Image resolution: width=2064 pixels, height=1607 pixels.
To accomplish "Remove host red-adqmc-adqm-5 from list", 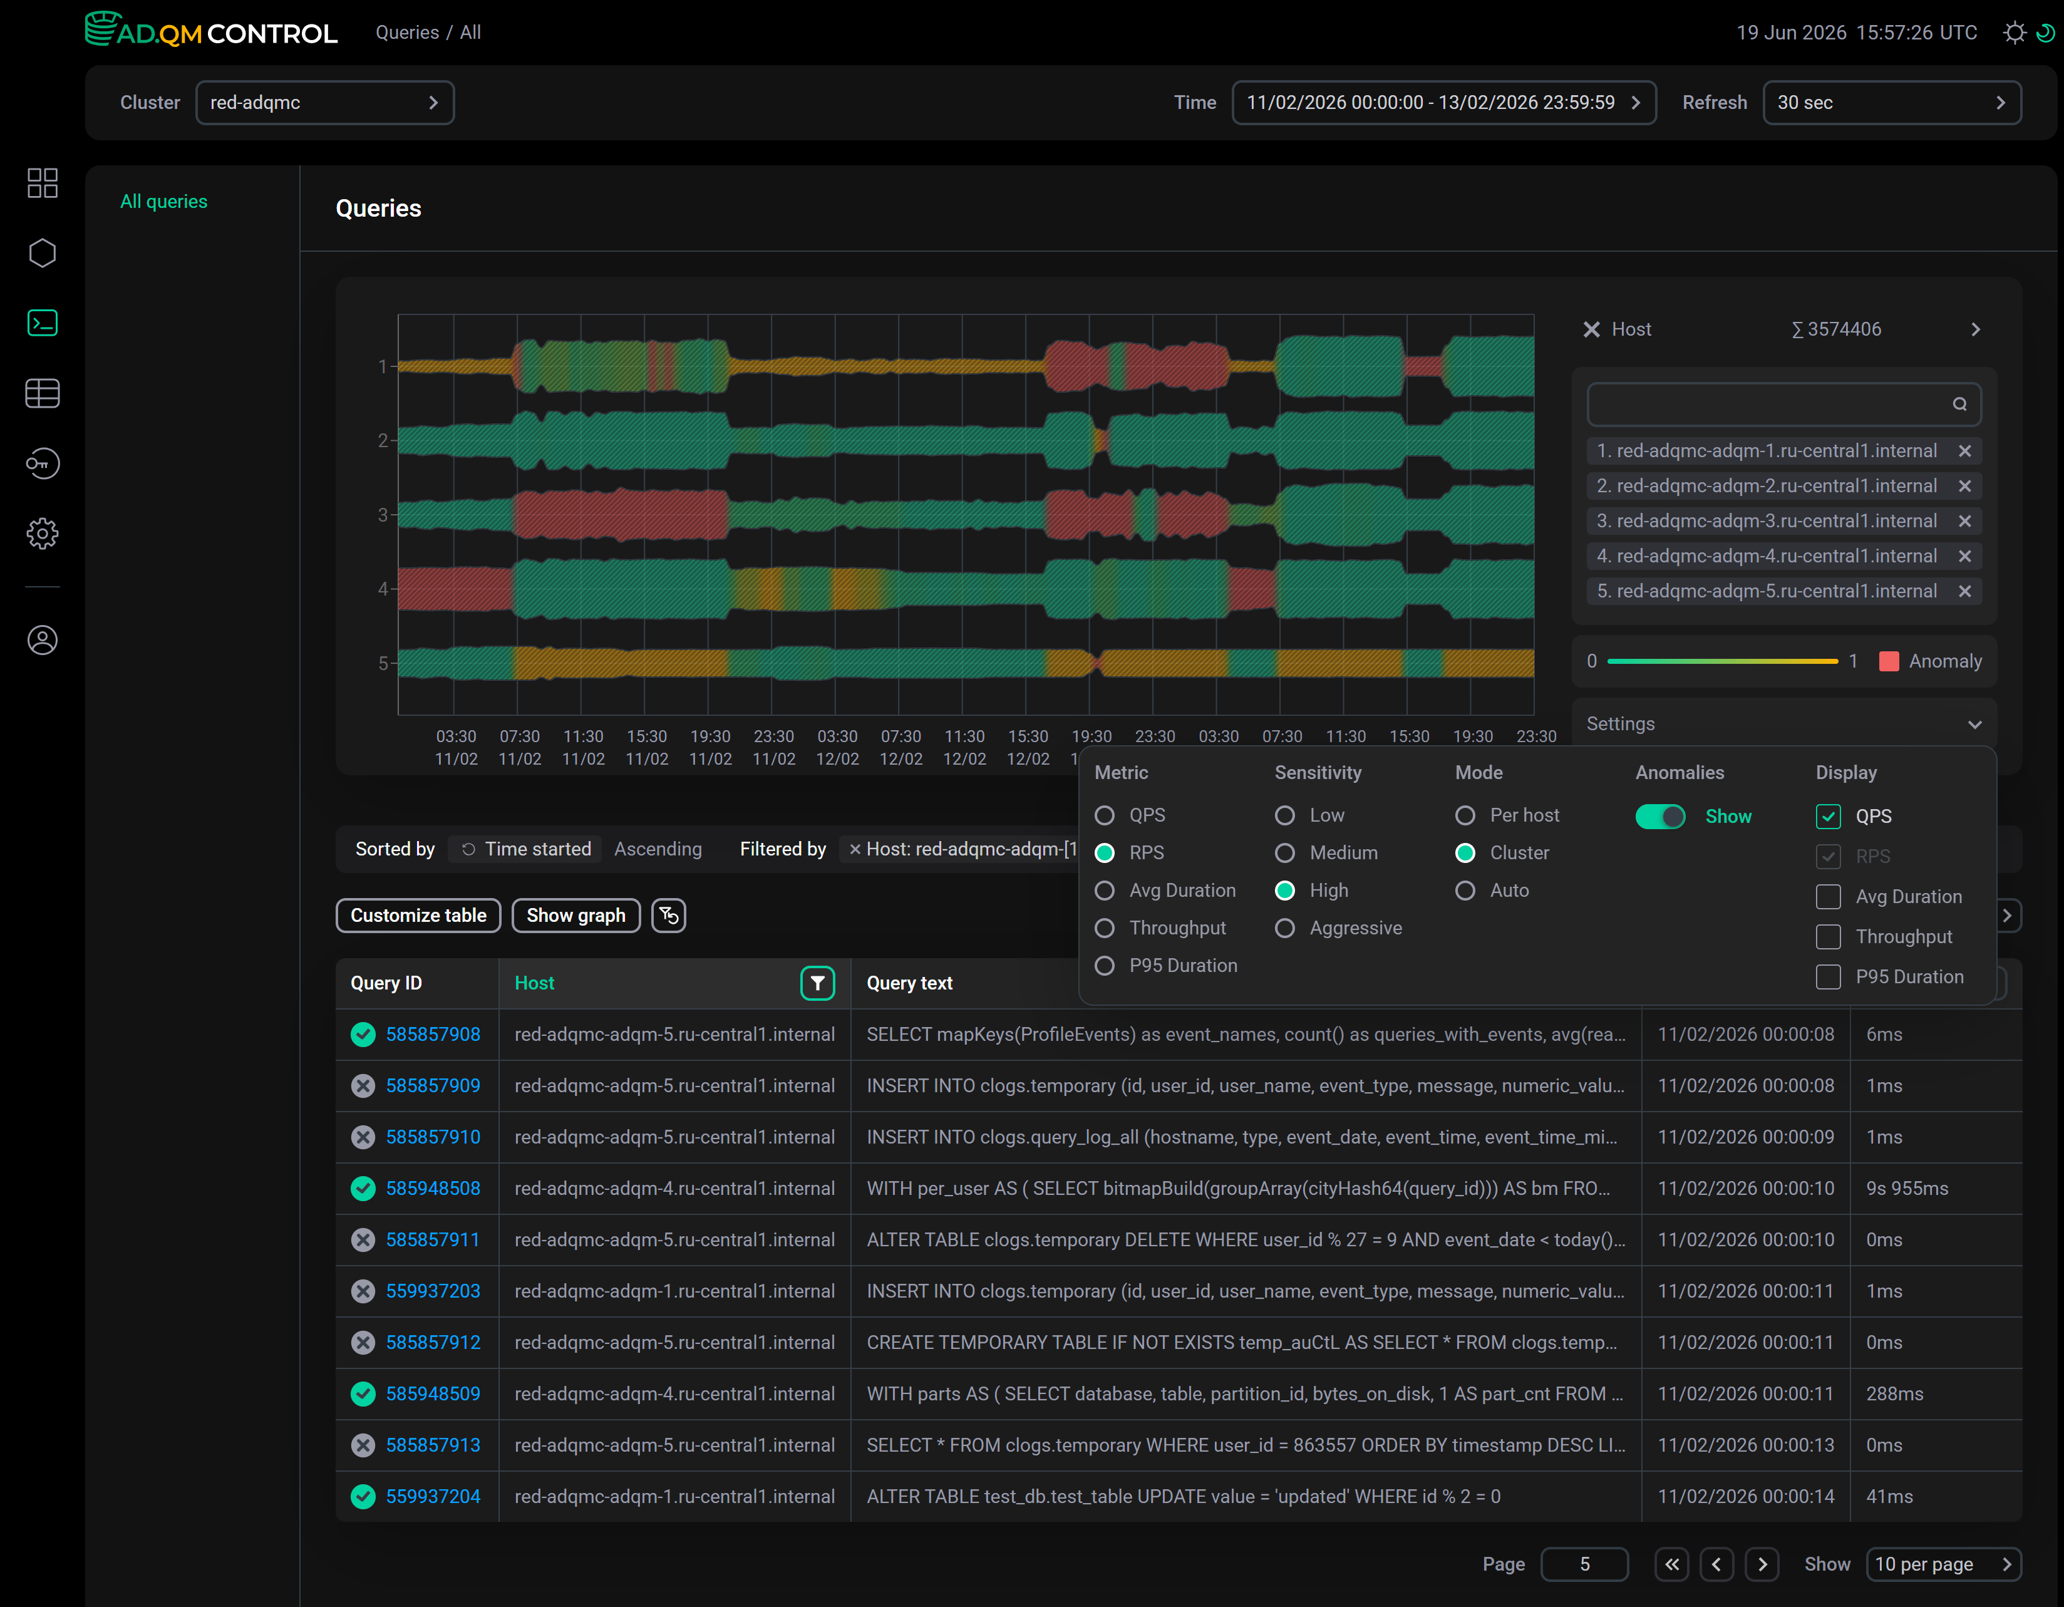I will tap(1965, 591).
